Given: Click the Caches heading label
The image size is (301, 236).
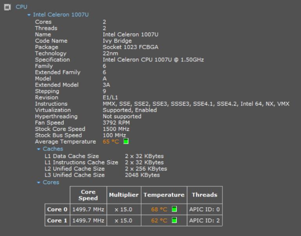Looking at the screenshot, I should [53, 149].
